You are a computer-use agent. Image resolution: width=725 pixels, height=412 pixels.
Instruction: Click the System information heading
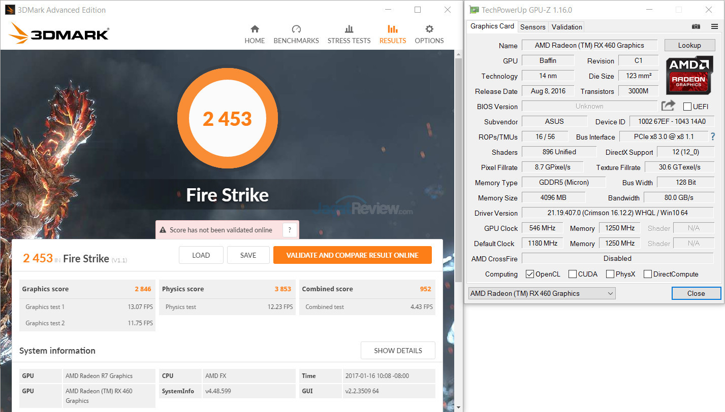pyautogui.click(x=57, y=351)
